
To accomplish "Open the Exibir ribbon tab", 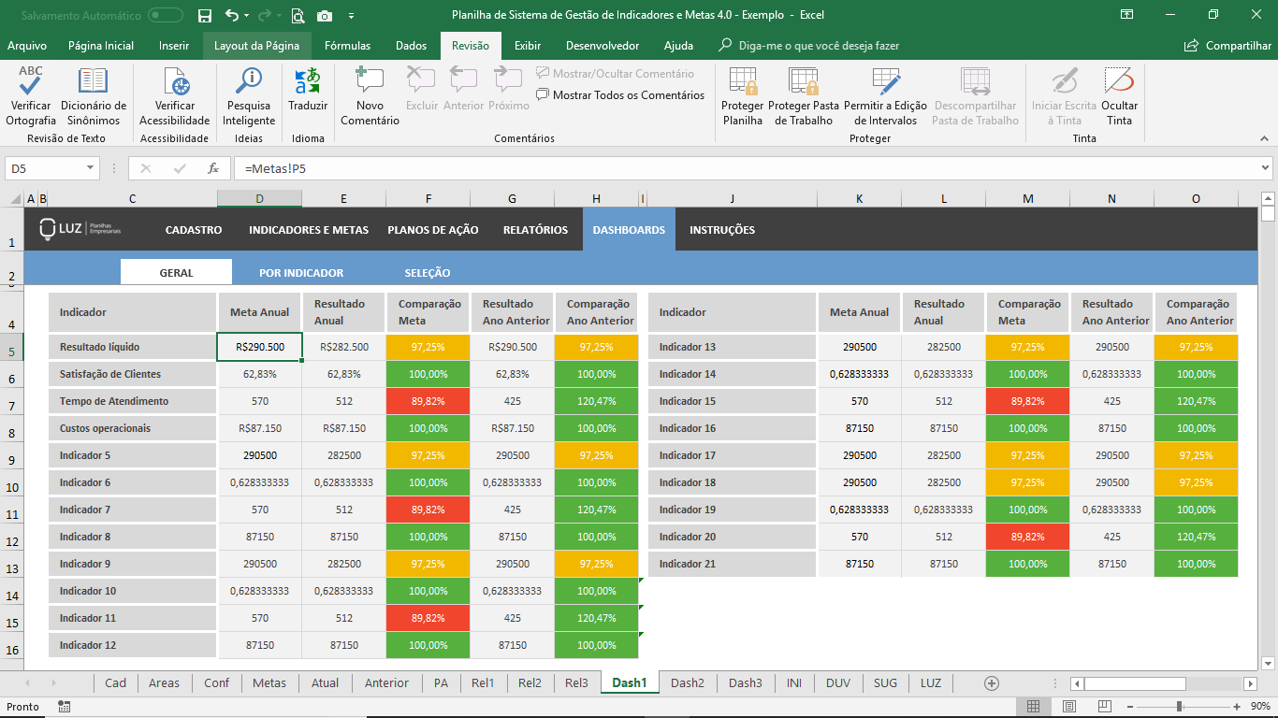I will point(528,45).
